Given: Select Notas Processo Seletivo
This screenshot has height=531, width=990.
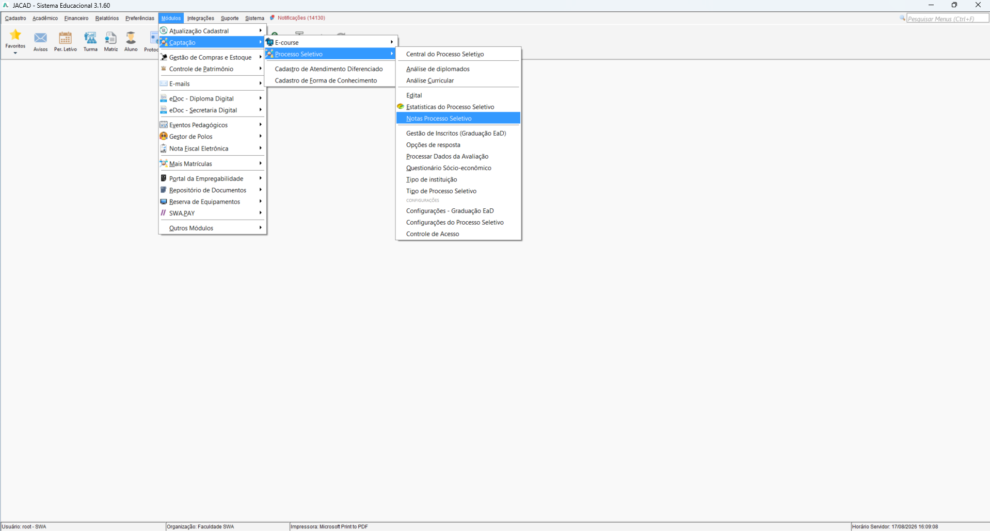Looking at the screenshot, I should click(x=458, y=119).
